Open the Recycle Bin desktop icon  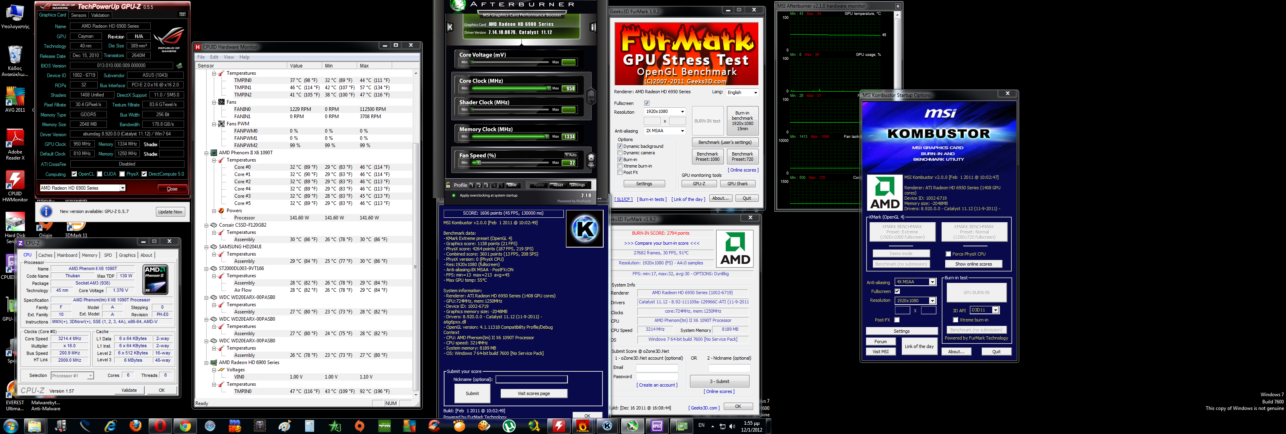click(x=15, y=61)
